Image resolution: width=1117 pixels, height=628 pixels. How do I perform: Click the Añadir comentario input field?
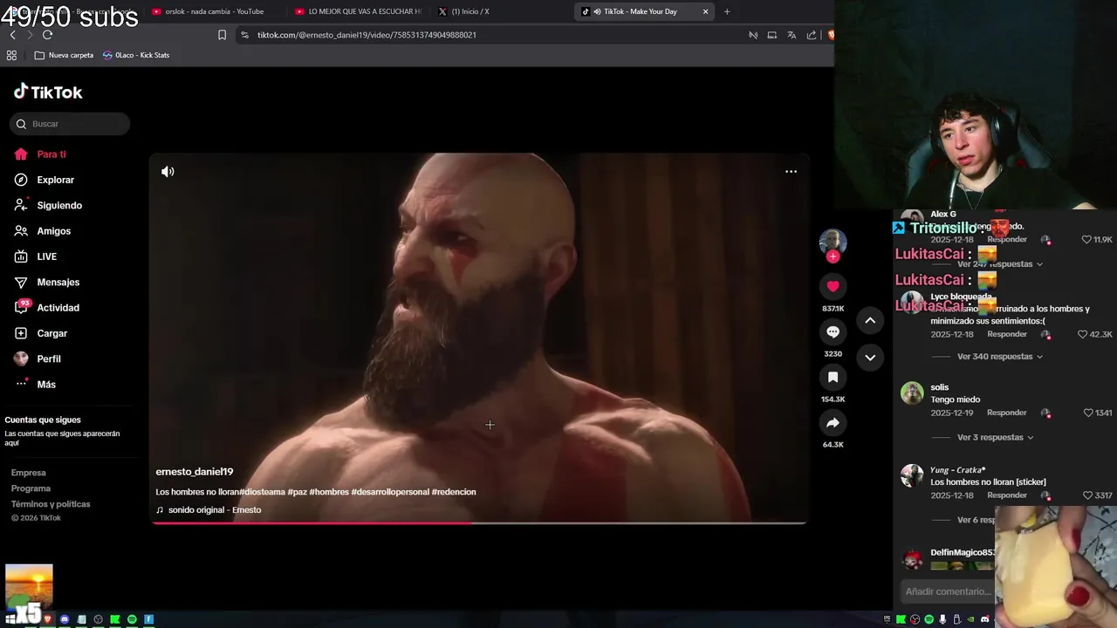[948, 591]
